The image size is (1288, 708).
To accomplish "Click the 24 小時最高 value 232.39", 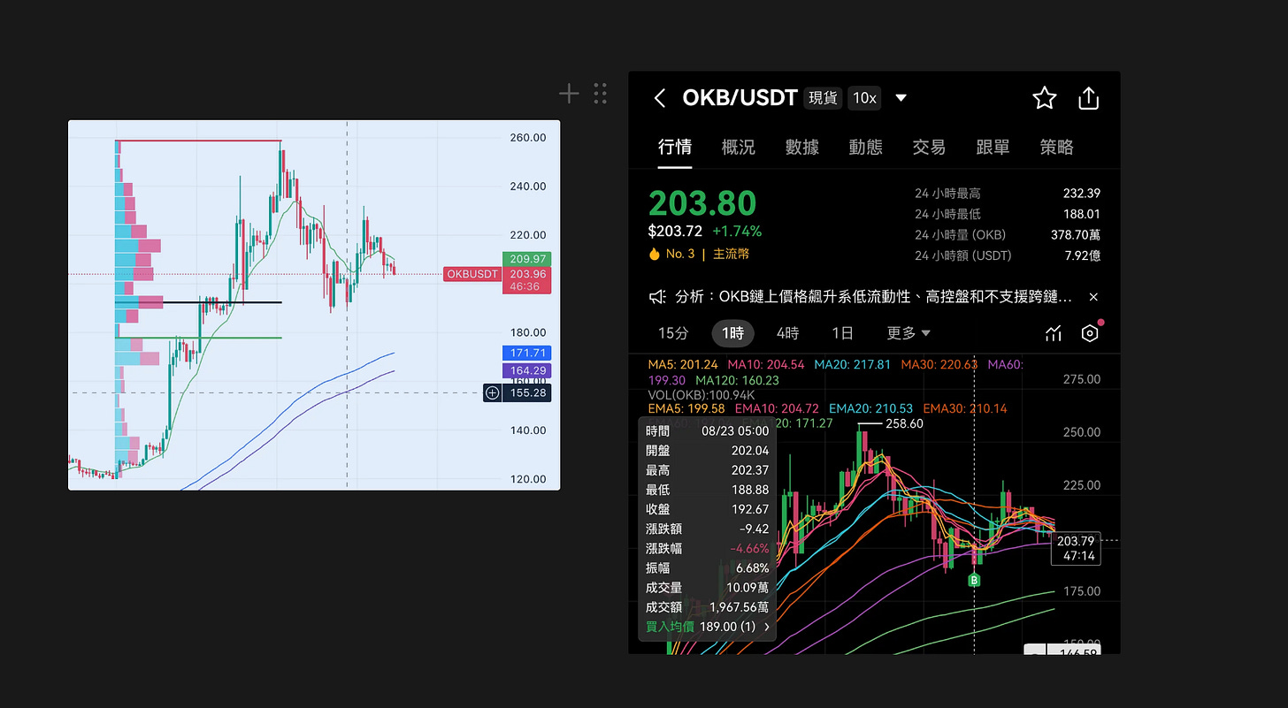I will (1082, 193).
